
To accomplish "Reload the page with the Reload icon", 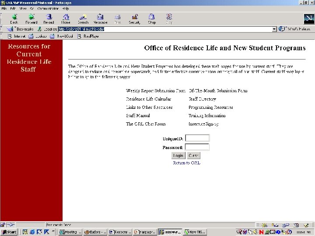I will 49,19.
